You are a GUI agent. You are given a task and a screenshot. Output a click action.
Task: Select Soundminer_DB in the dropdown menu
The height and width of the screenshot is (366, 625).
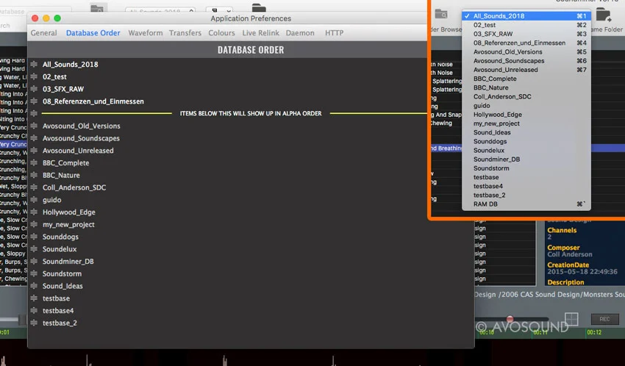tap(526, 159)
